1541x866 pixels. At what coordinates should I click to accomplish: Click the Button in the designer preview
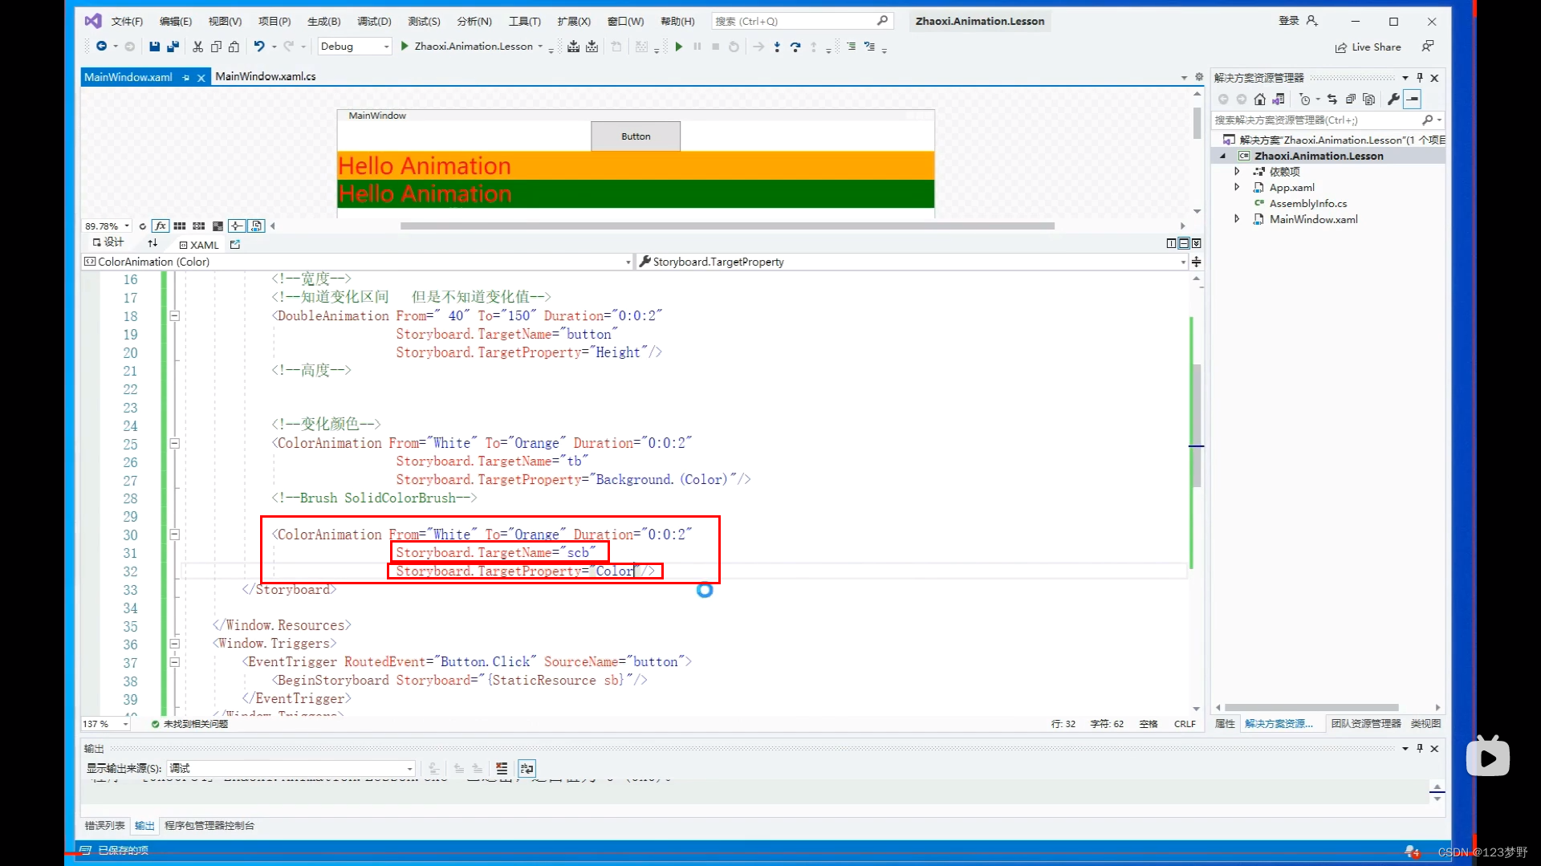[x=636, y=136]
